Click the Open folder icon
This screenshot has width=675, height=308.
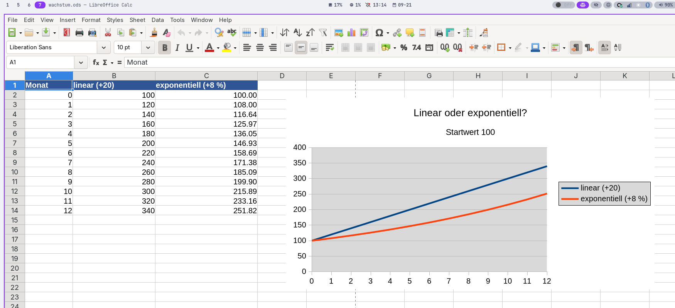click(x=29, y=33)
